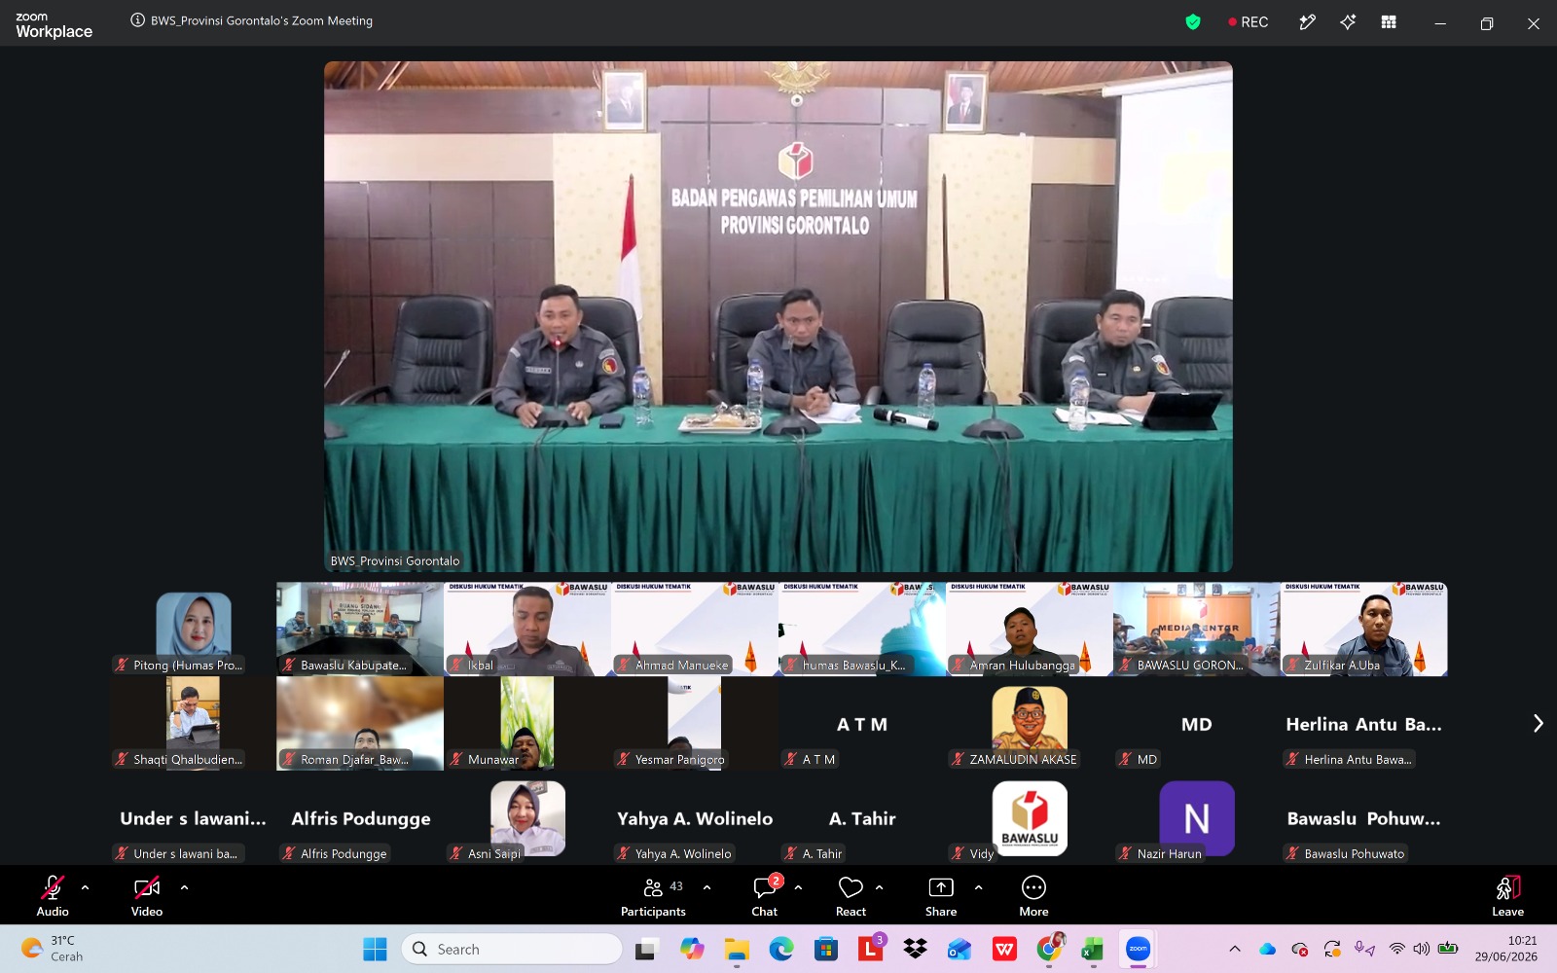Open the annotation pen icon in title bar
The height and width of the screenshot is (973, 1557).
pyautogui.click(x=1307, y=21)
